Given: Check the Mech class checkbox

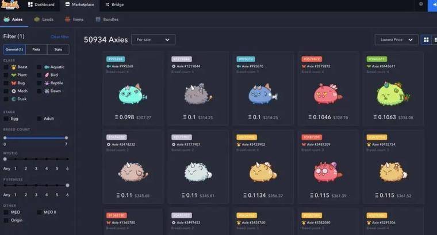Looking at the screenshot, I should pos(6,91).
